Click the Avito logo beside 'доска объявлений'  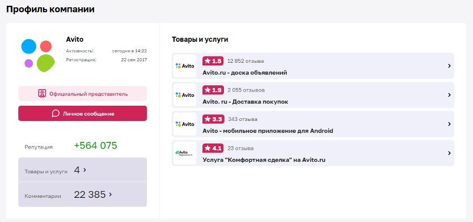tap(185, 66)
